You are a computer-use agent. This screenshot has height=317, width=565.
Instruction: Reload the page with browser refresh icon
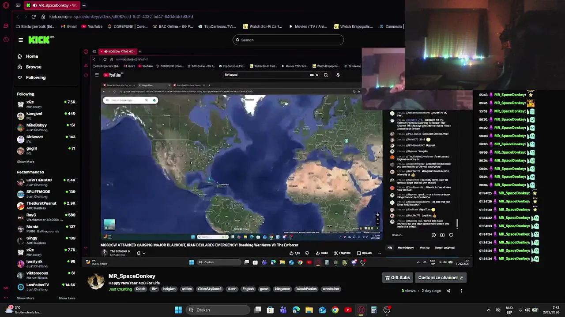coord(34,17)
